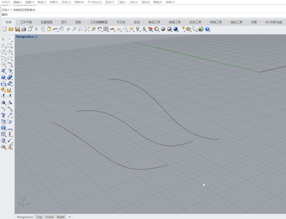This screenshot has height=219, width=286.
Task: Switch to the 出图 toolbar tab
Action: (x=254, y=22)
